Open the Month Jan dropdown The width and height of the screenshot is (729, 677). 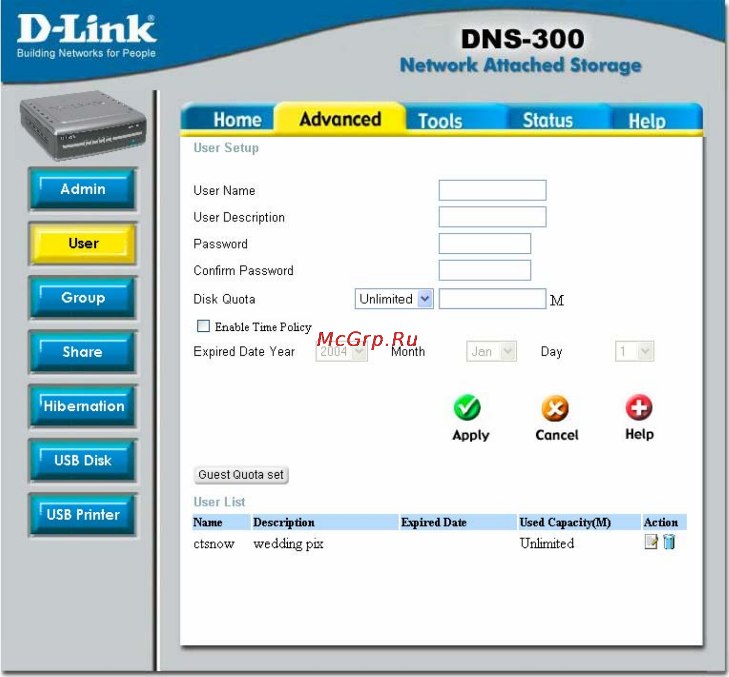pos(491,351)
